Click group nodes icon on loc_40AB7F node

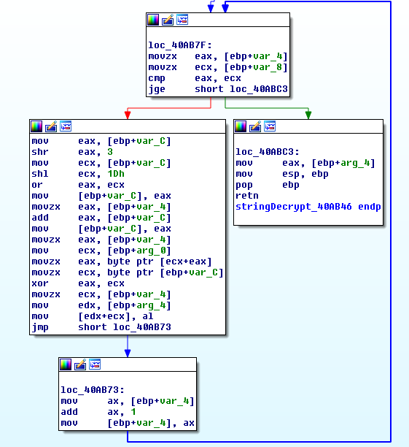coord(182,20)
